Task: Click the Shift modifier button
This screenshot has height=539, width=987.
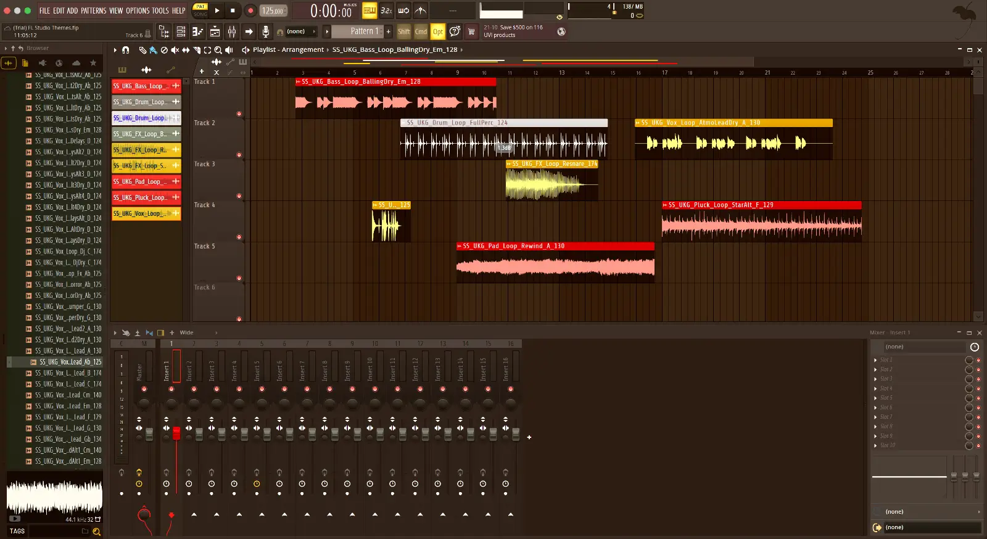Action: (404, 31)
